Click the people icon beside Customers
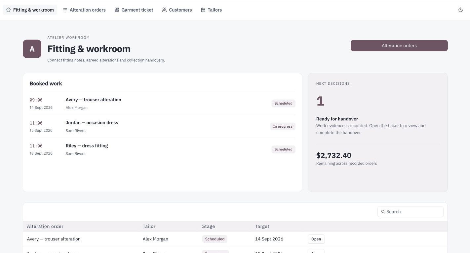 coord(164,10)
